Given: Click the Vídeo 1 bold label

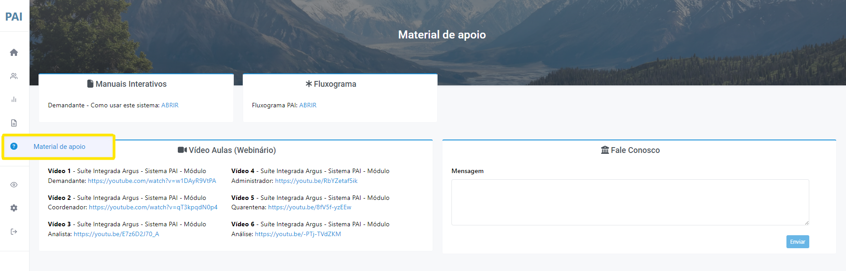Looking at the screenshot, I should pos(59,171).
